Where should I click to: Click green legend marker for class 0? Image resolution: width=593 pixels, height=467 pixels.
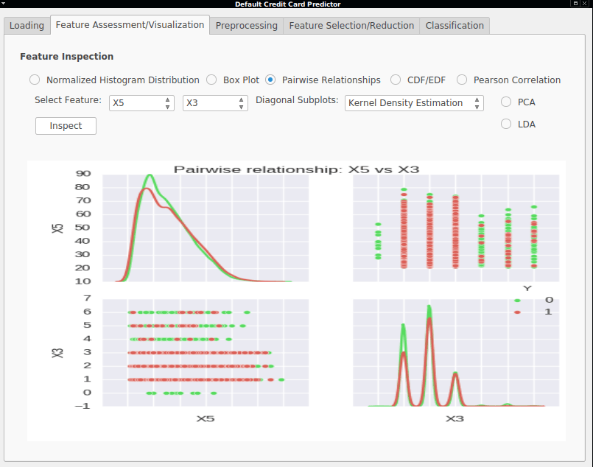(517, 301)
